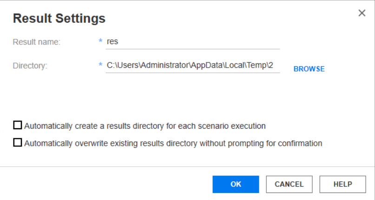Click the 'Result Settings' dialog title
This screenshot has width=375, height=200.
click(x=59, y=19)
